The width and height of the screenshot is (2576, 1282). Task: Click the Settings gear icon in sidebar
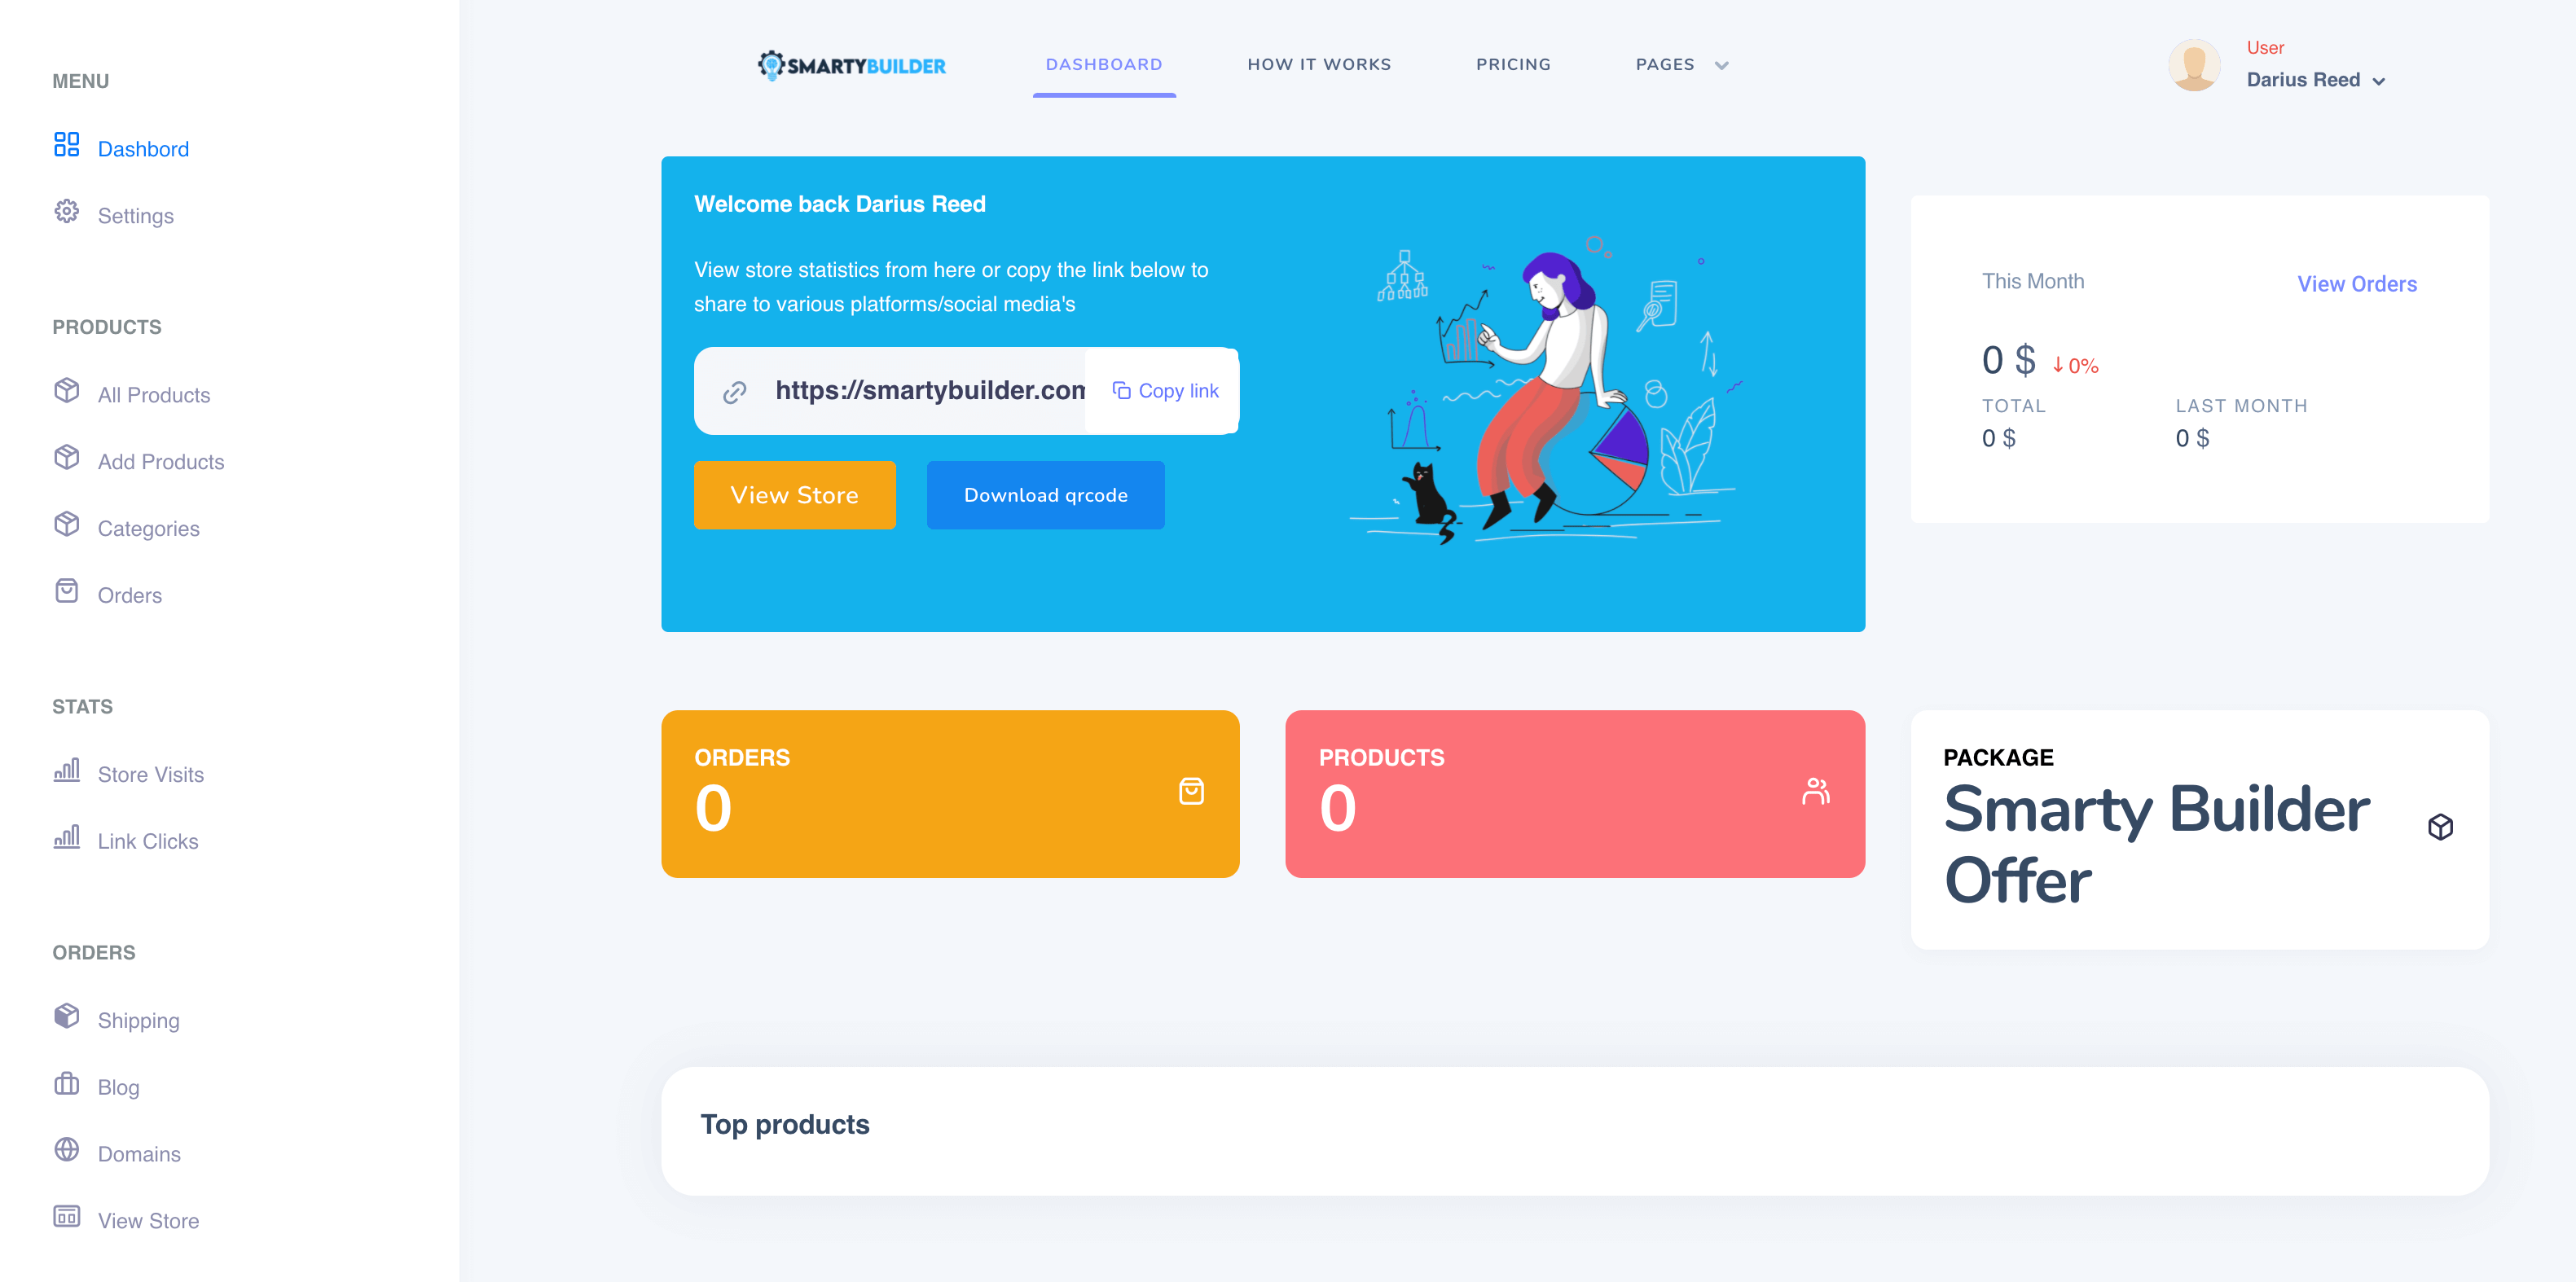pyautogui.click(x=66, y=213)
